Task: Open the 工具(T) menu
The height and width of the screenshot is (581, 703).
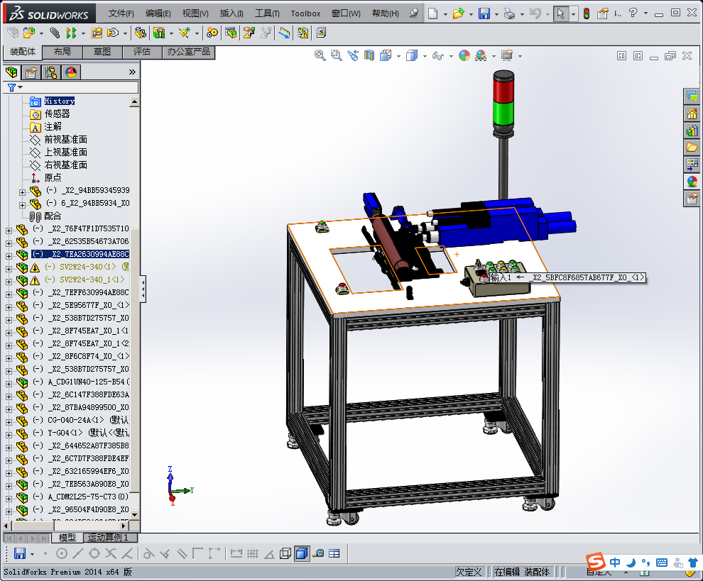Action: [x=267, y=13]
